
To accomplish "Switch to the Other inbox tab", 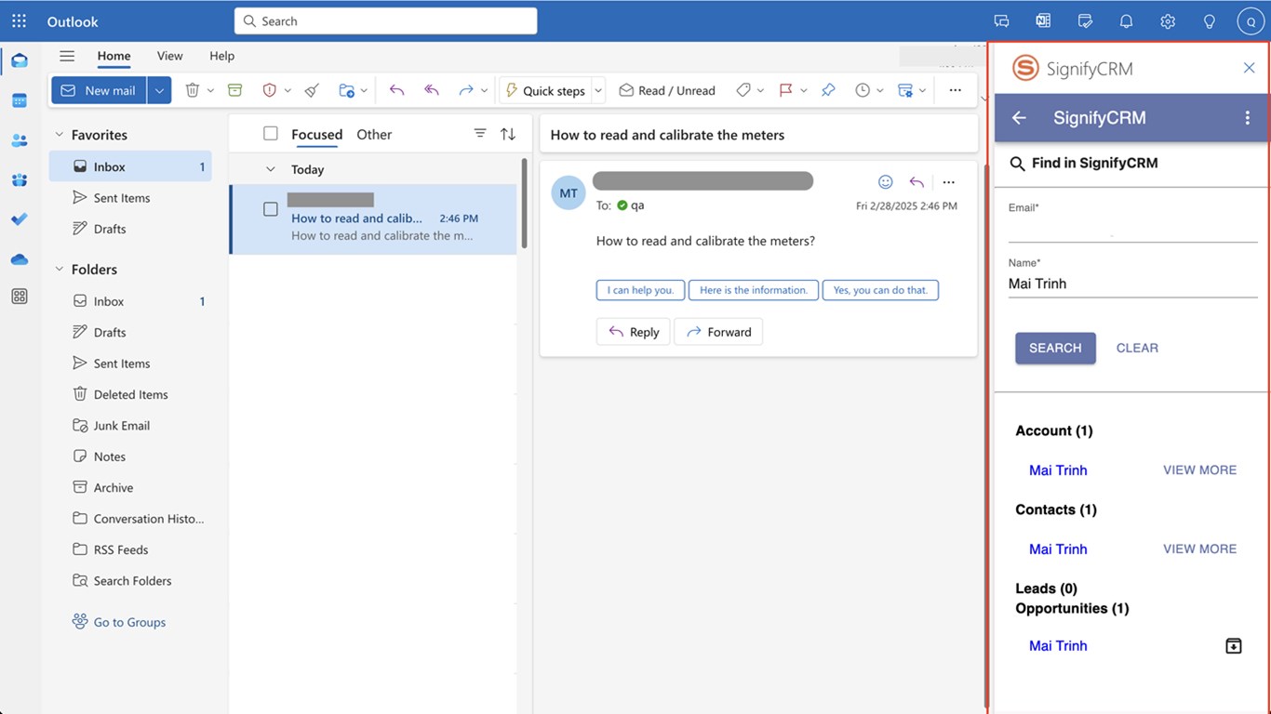I will pyautogui.click(x=374, y=135).
